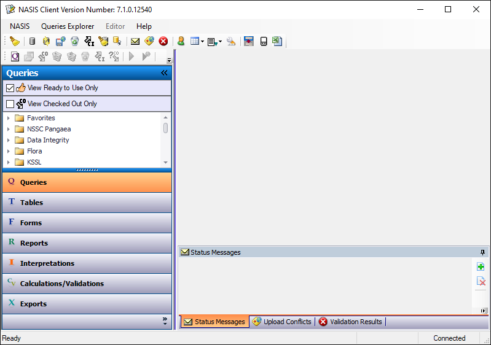Open the dropdown arrow beside list document icon
Screen dimensions: 491x345
[220, 42]
